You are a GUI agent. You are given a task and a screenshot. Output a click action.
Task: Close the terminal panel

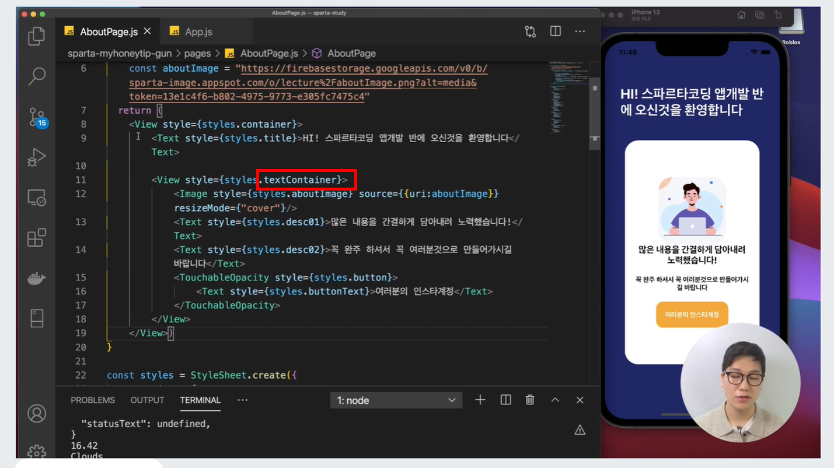tap(580, 400)
